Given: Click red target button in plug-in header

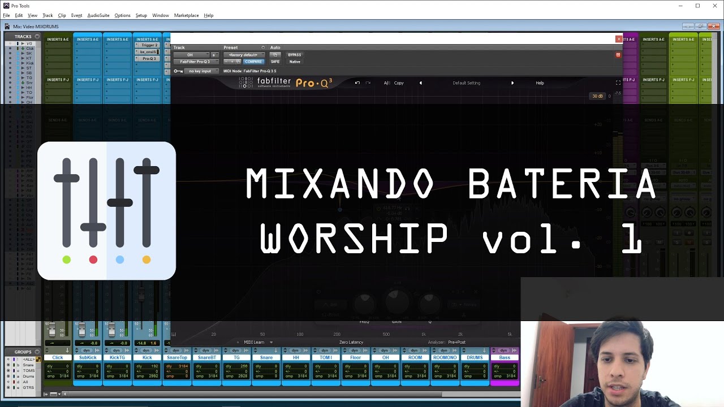Looking at the screenshot, I should tap(618, 55).
